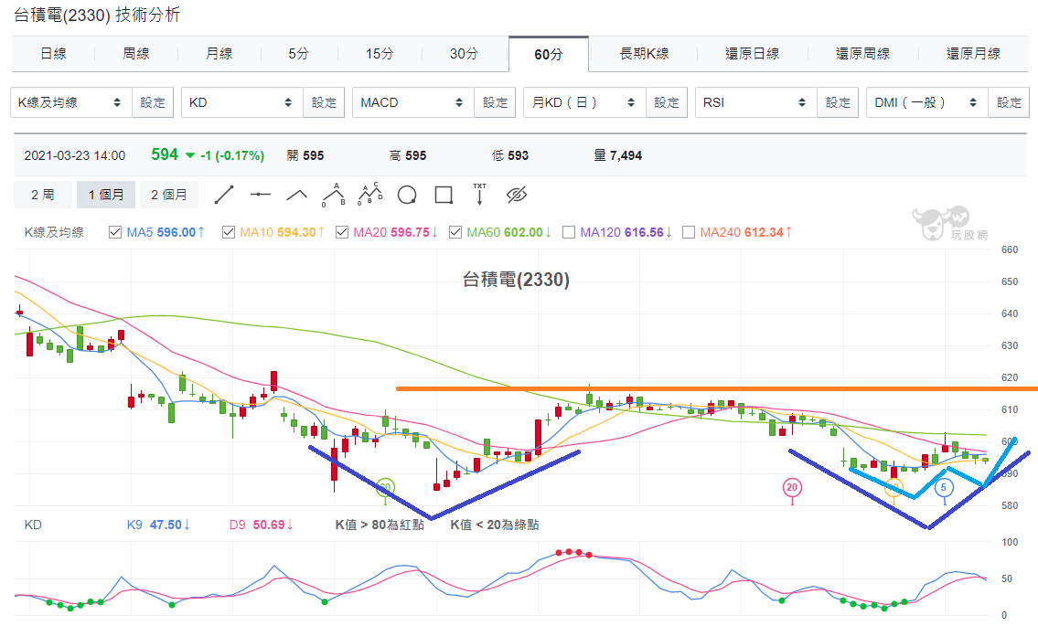Expand the RSI indicator dropdown
Image resolution: width=1038 pixels, height=626 pixels.
pyautogui.click(x=756, y=102)
